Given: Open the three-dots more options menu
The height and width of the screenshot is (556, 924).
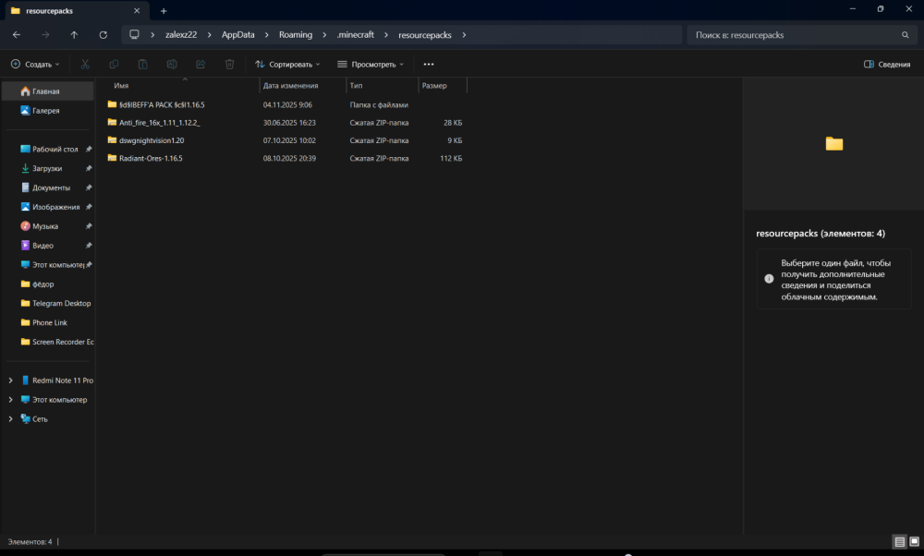Looking at the screenshot, I should 429,65.
